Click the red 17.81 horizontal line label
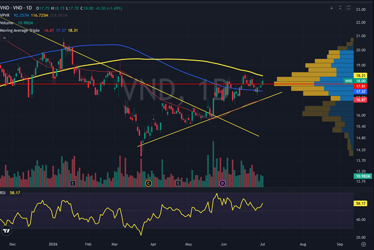 (360, 86)
